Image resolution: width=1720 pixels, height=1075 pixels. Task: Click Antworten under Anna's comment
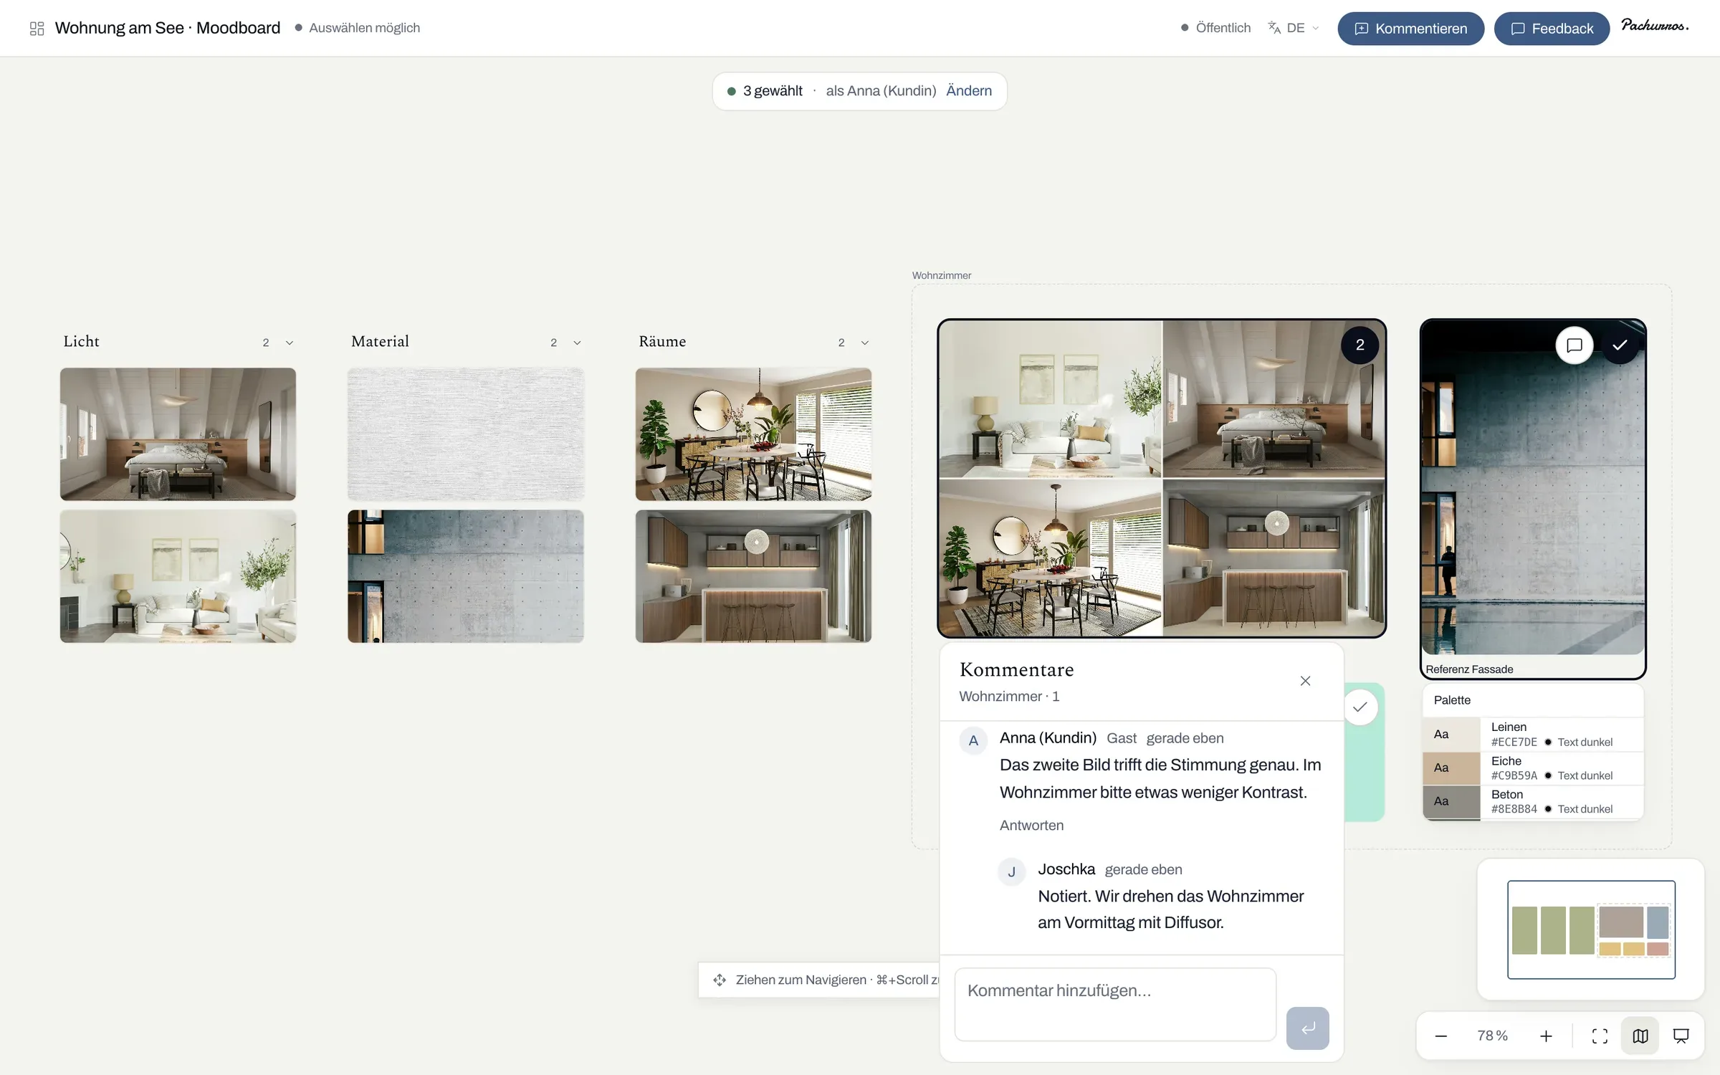(1031, 826)
